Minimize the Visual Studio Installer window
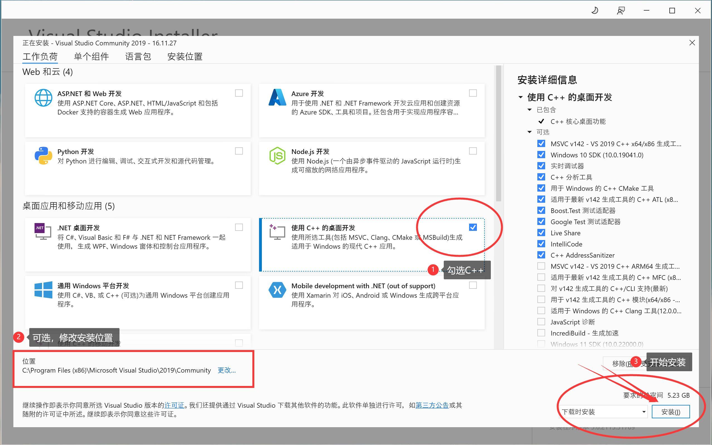712x445 pixels. coord(646,11)
